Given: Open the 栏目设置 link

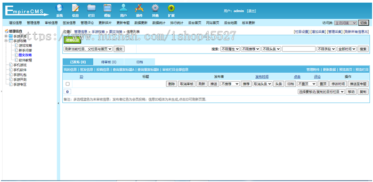Looking at the screenshot, I should [x=301, y=31].
